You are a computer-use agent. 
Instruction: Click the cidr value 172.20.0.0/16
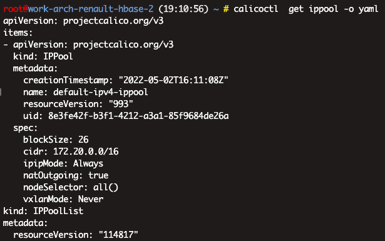86,151
